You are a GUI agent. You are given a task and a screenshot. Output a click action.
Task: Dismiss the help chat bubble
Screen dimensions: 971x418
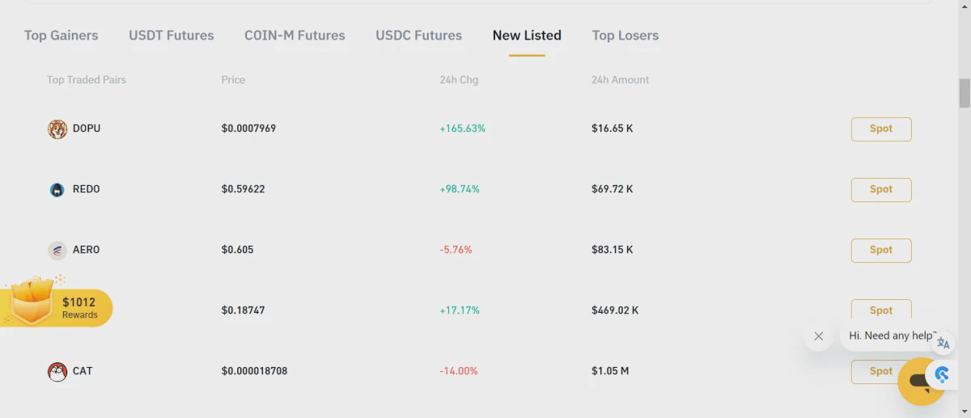(819, 336)
